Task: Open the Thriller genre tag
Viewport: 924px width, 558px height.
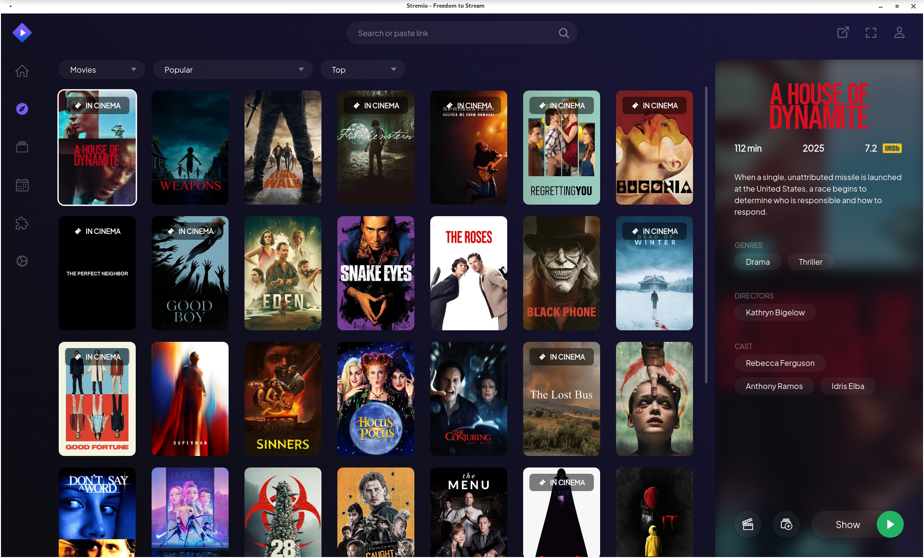Action: pyautogui.click(x=810, y=261)
